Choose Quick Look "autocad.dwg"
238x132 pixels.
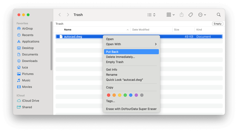[131, 80]
